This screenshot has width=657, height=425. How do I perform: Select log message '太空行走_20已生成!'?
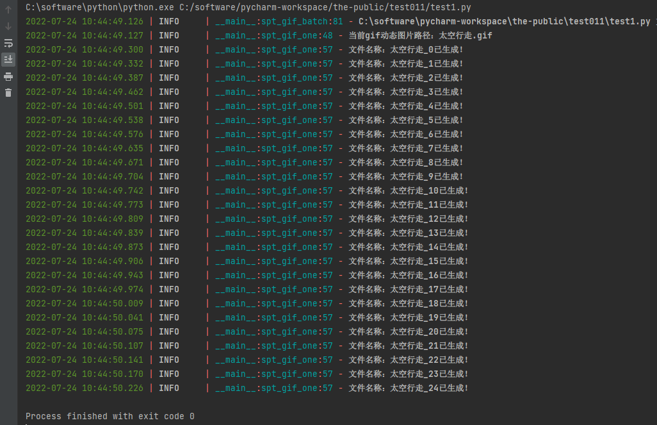coord(429,332)
